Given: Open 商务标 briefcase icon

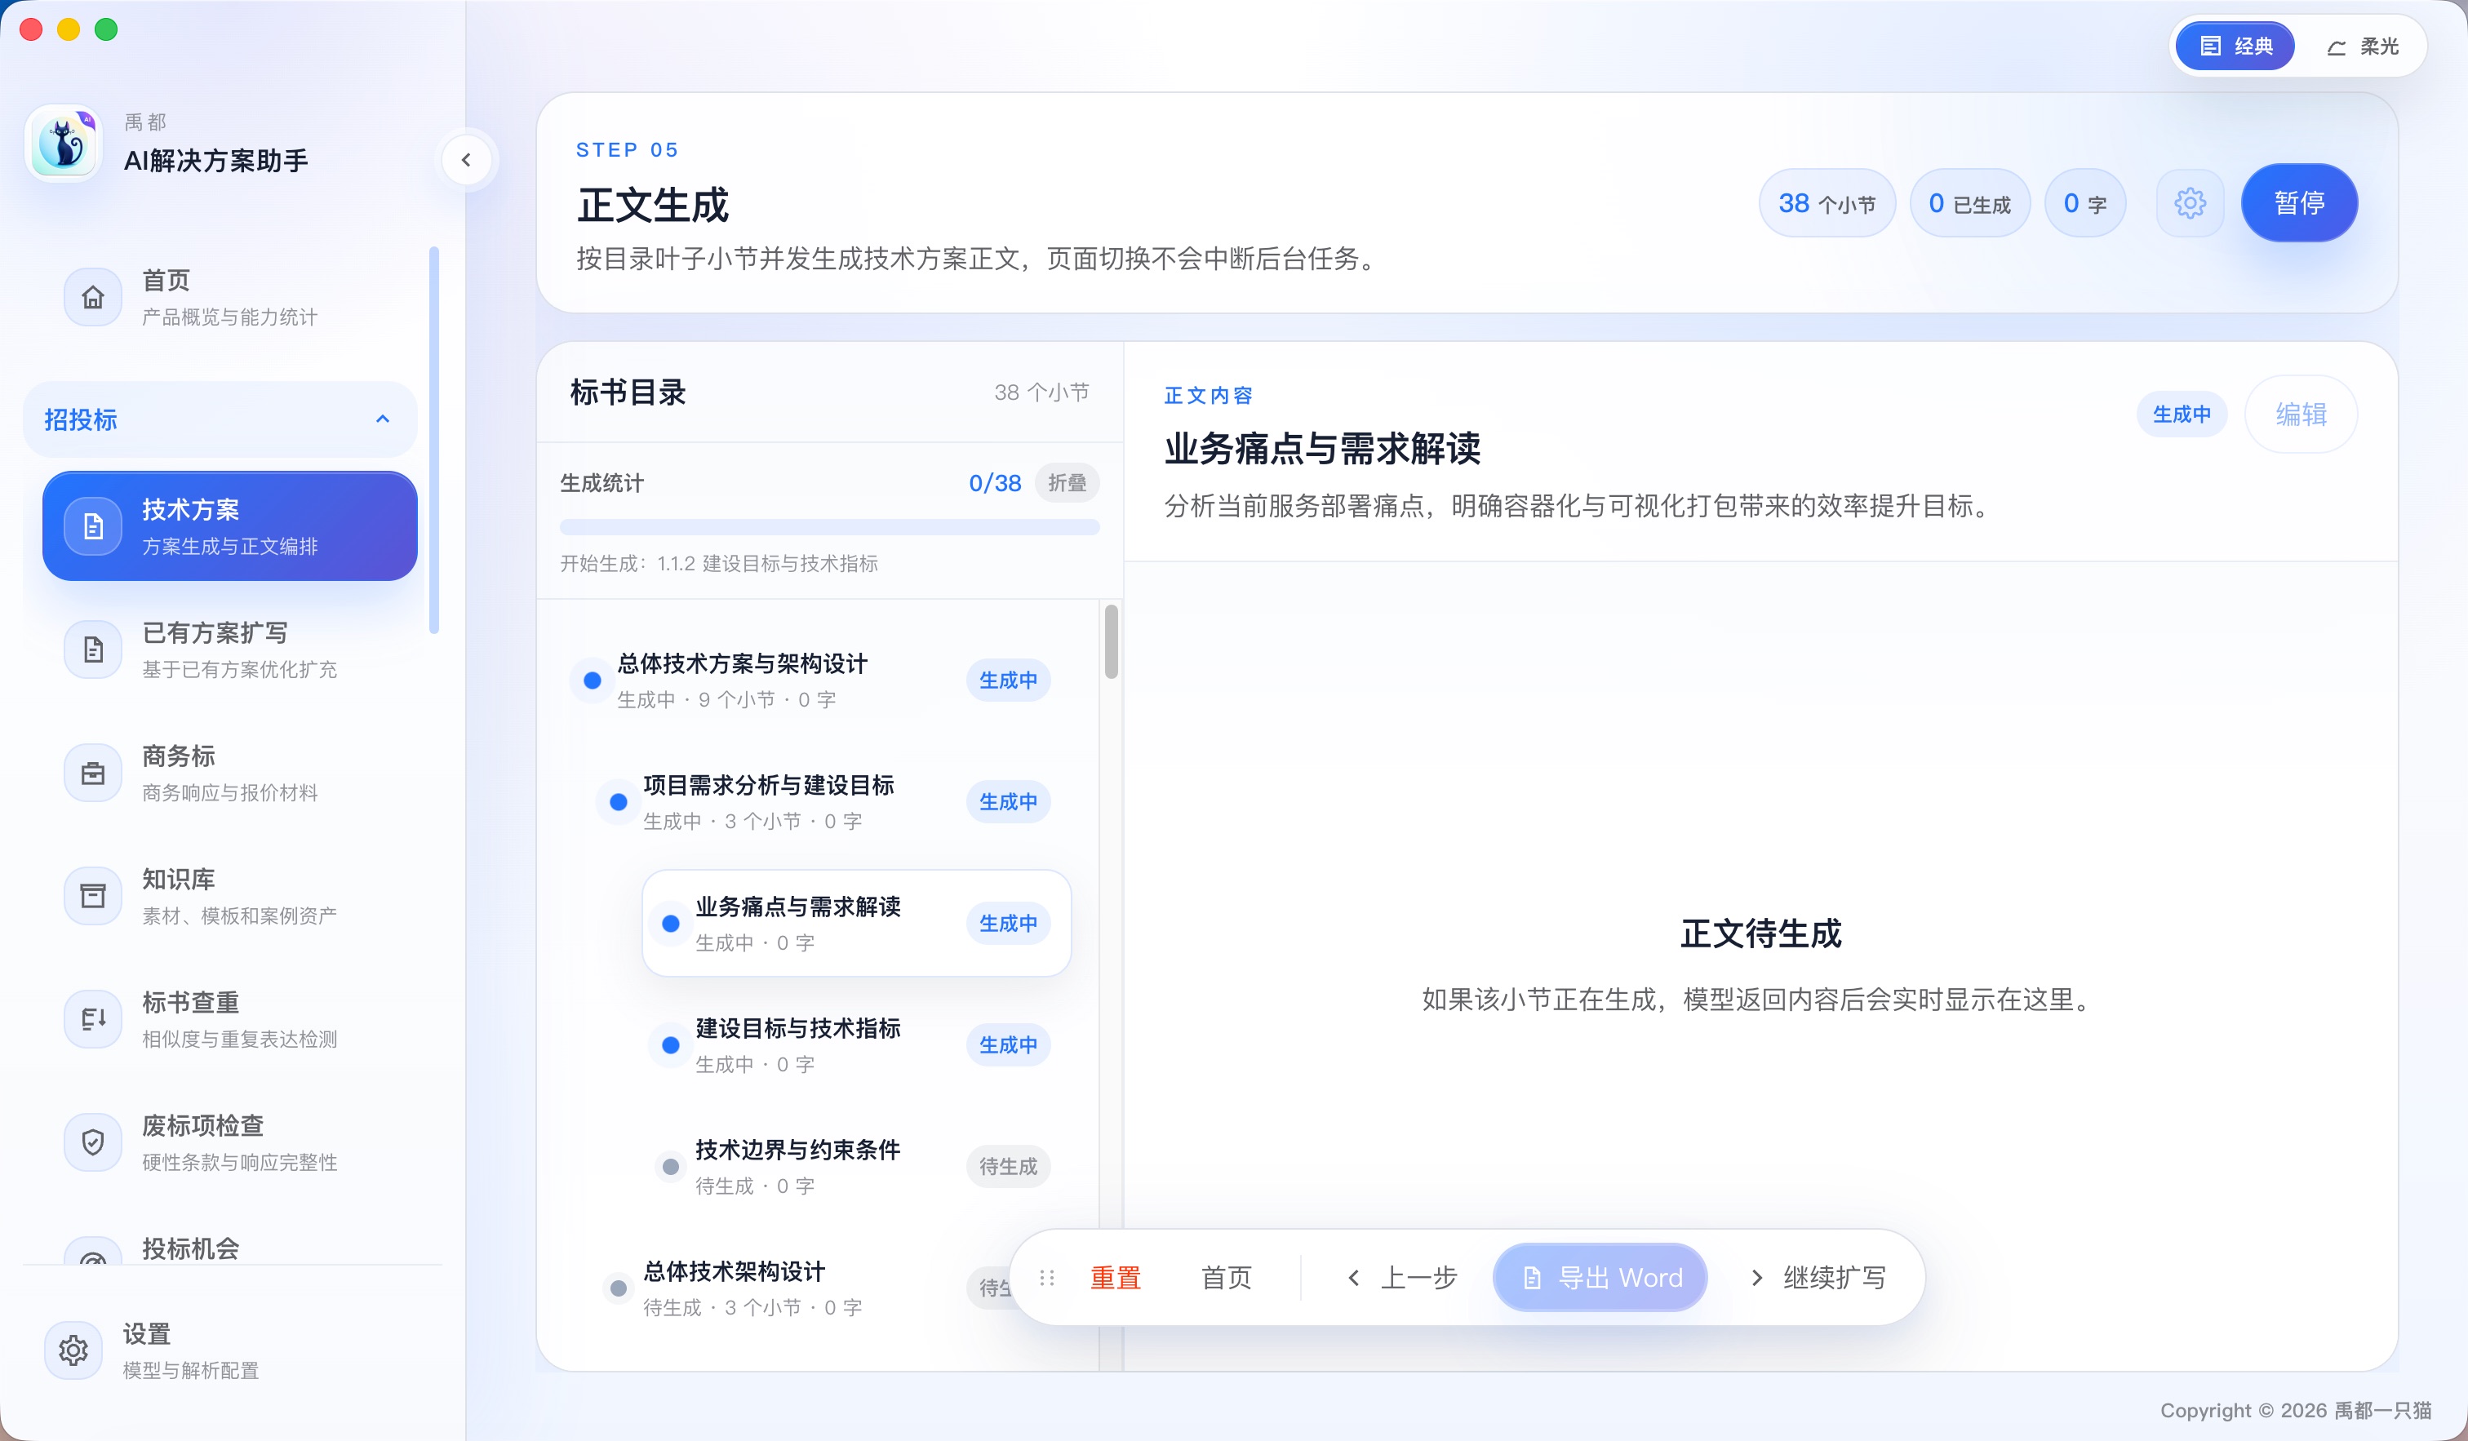Looking at the screenshot, I should tap(93, 773).
